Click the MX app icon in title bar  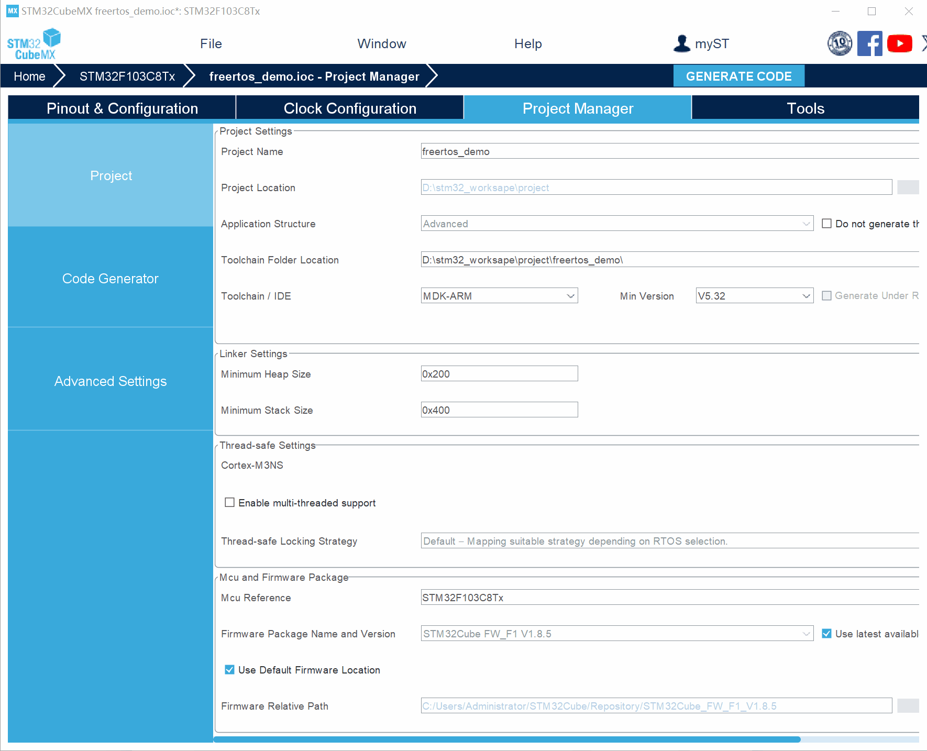tap(12, 11)
